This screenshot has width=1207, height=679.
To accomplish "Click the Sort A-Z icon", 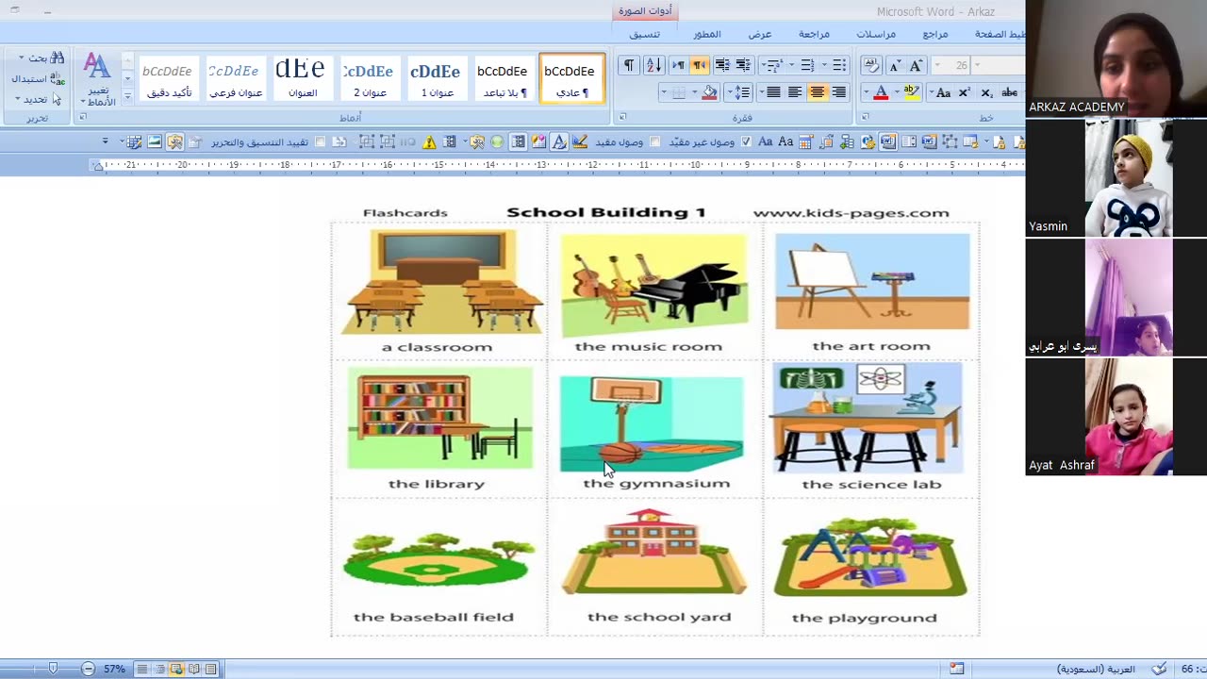I will pos(653,65).
